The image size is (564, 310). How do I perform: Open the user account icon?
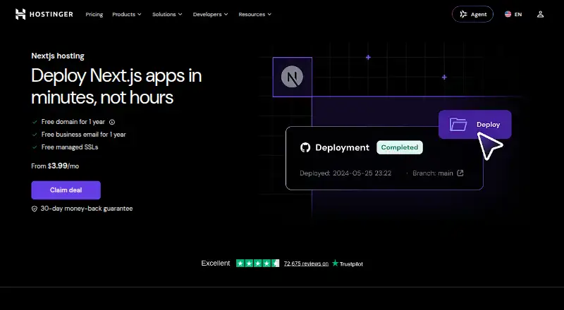tap(540, 14)
